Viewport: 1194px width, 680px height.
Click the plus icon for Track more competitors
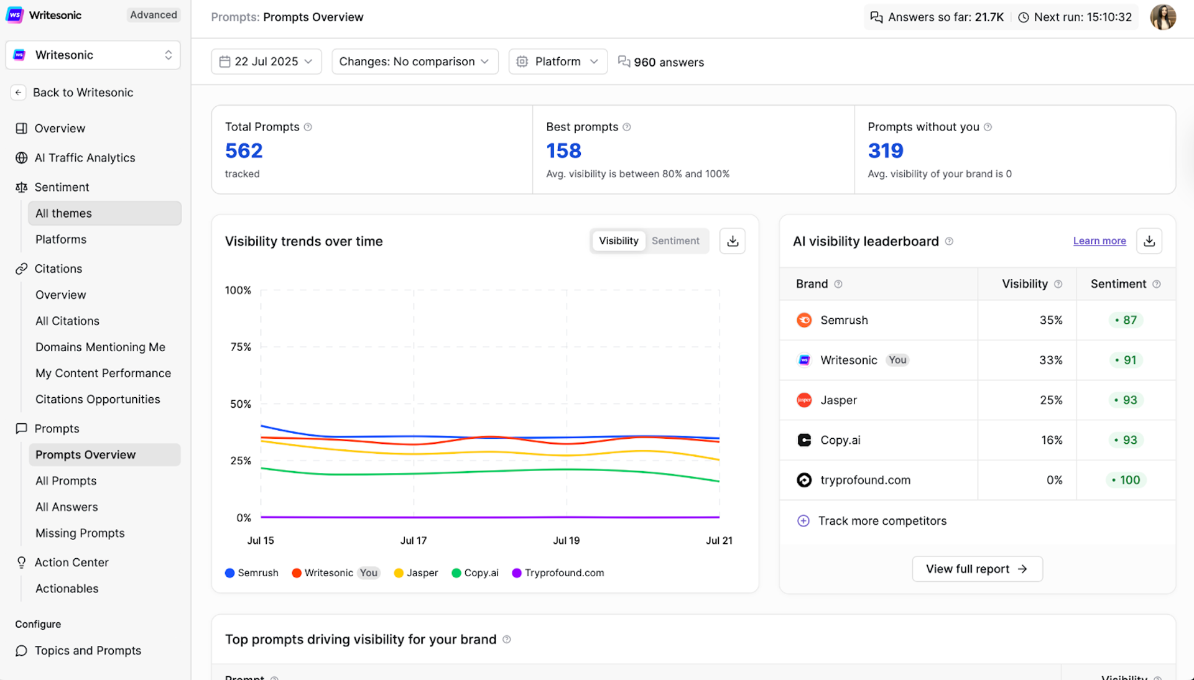[803, 521]
